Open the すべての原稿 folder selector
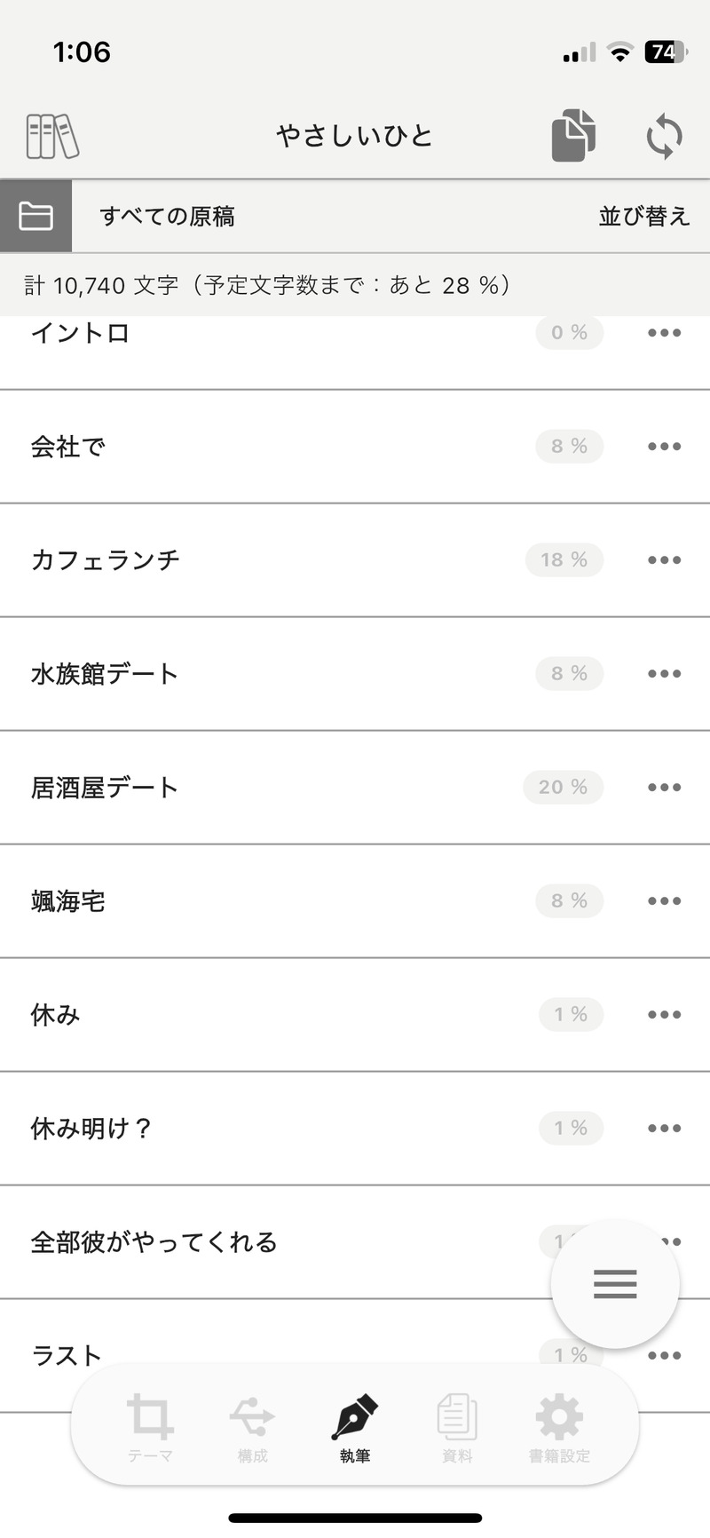 (x=168, y=216)
